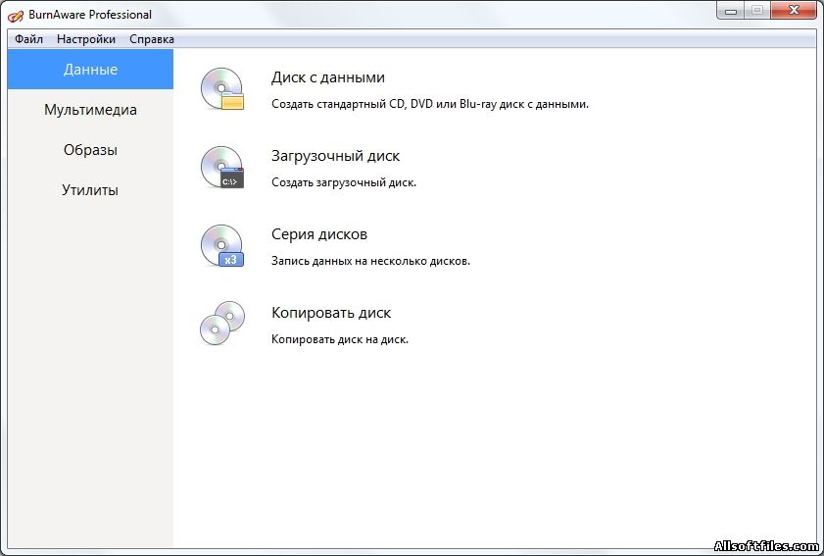824x556 pixels.
Task: Click description 'Копировать диск на диск.'
Action: pyautogui.click(x=339, y=339)
